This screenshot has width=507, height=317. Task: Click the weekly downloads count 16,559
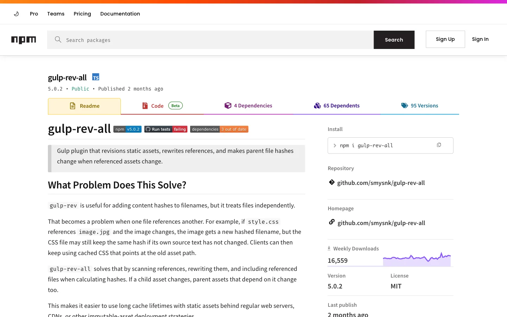pyautogui.click(x=338, y=261)
